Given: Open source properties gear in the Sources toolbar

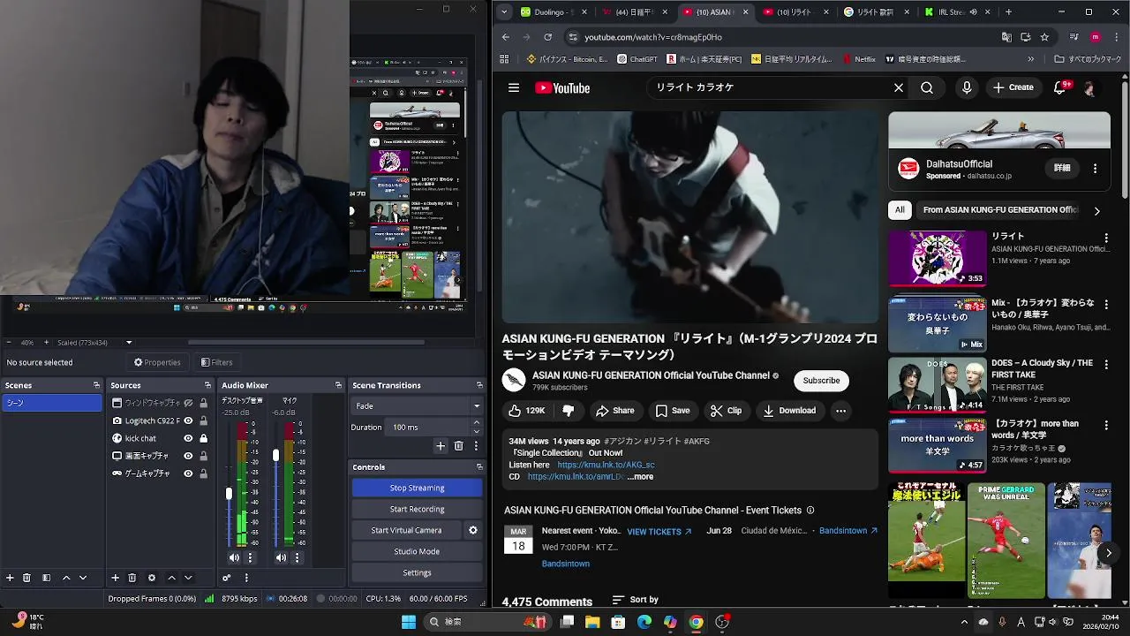Looking at the screenshot, I should pos(152,578).
